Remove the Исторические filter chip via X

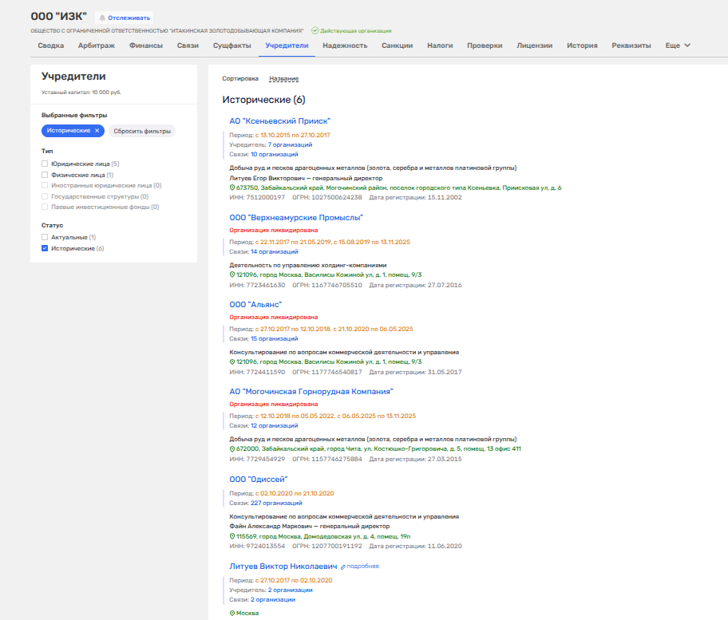(97, 131)
